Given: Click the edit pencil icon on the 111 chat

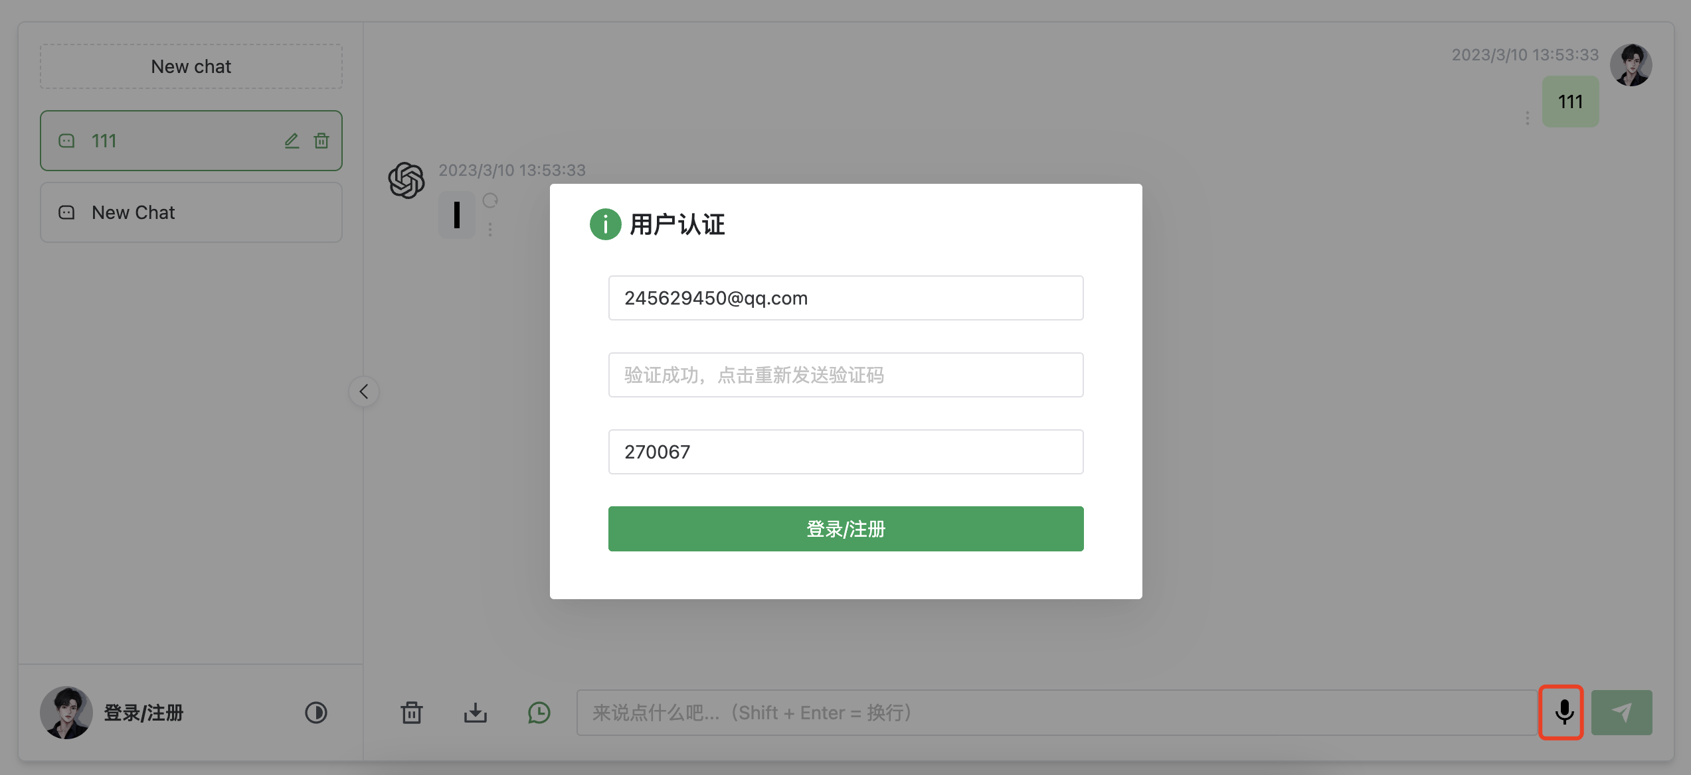Looking at the screenshot, I should pyautogui.click(x=292, y=141).
